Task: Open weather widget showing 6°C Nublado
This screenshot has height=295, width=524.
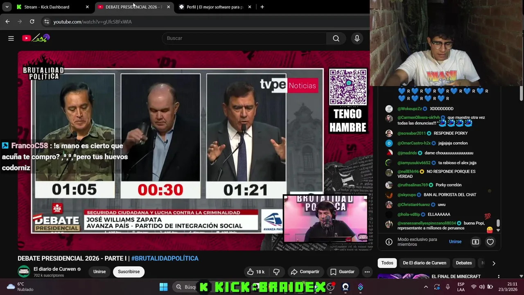Action: coord(20,287)
